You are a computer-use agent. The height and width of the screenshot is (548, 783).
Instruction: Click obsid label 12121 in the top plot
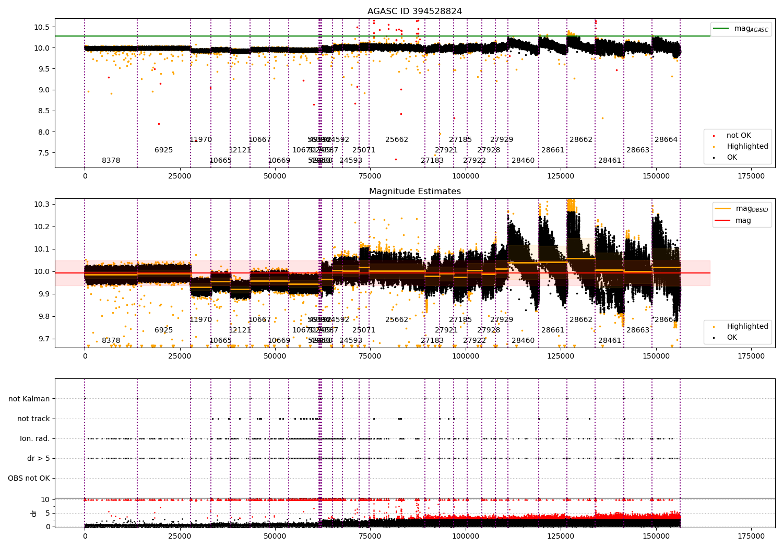(x=240, y=150)
